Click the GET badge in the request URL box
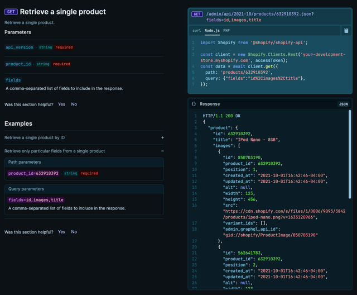 pos(197,14)
